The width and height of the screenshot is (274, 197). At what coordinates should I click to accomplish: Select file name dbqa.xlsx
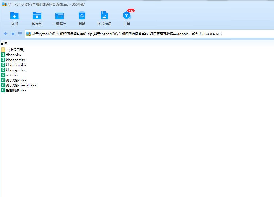pyautogui.click(x=14, y=55)
